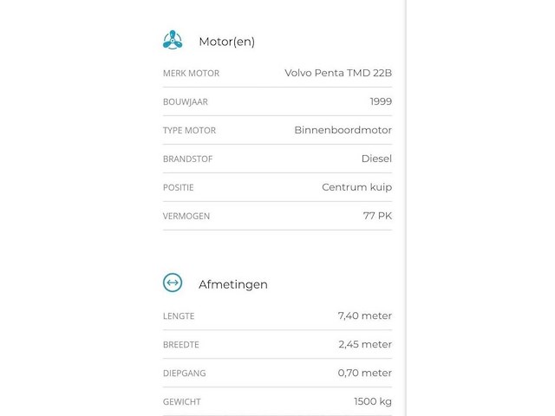Click the VERMOGEN label
The height and width of the screenshot is (416, 555).
point(186,216)
